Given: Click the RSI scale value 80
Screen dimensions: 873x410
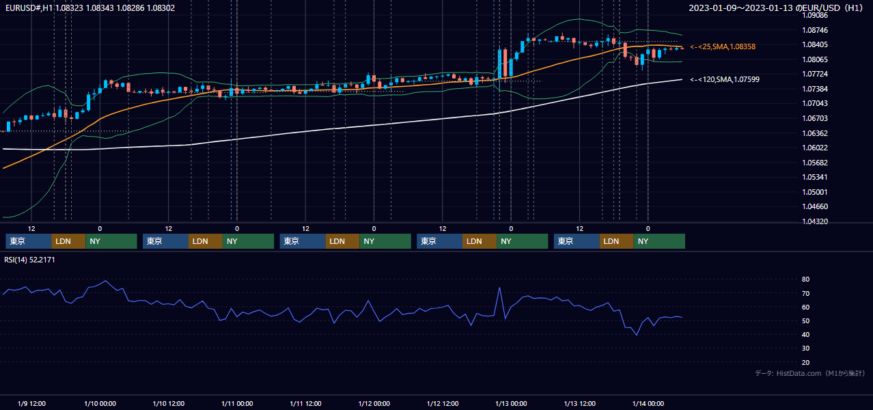Looking at the screenshot, I should click(x=805, y=279).
